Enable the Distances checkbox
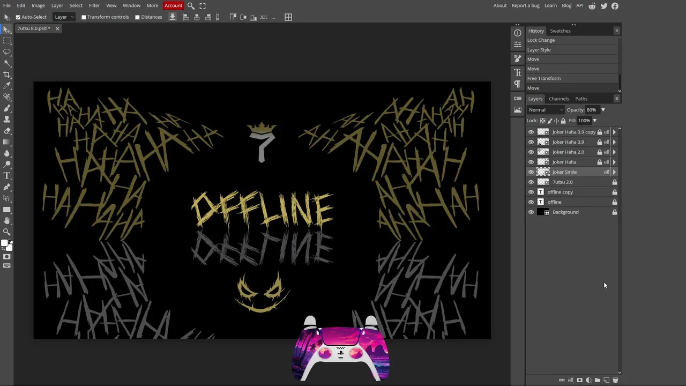Screen dimensions: 686x386 137,17
